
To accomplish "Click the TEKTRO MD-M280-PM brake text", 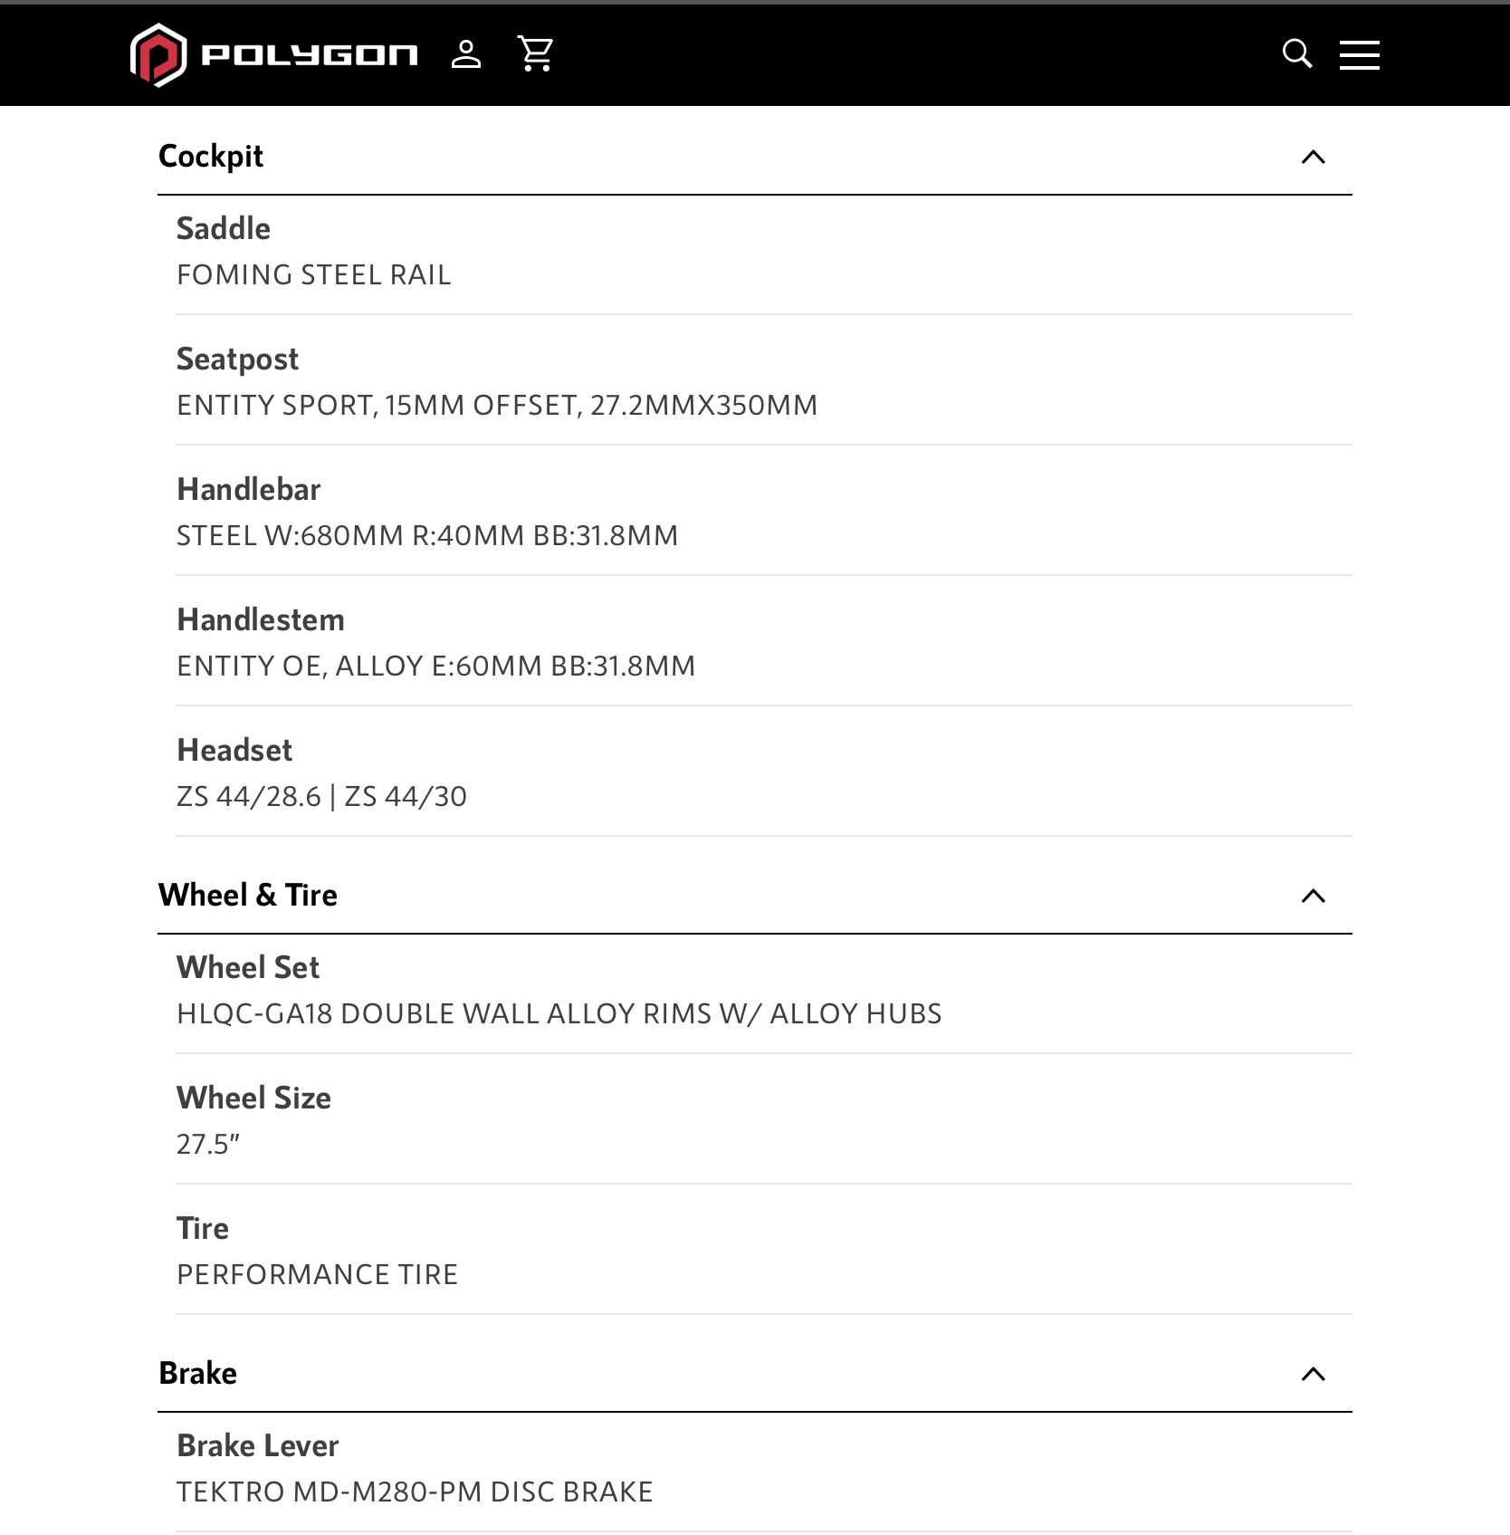I will [415, 1492].
